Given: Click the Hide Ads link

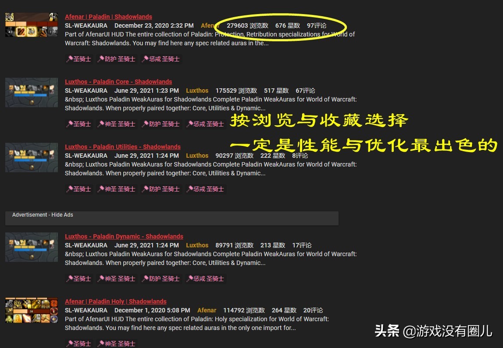Looking at the screenshot, I should coord(62,215).
